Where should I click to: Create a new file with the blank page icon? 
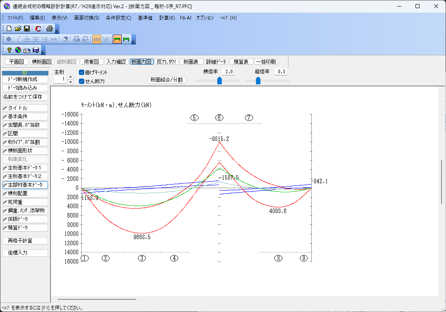(9, 29)
